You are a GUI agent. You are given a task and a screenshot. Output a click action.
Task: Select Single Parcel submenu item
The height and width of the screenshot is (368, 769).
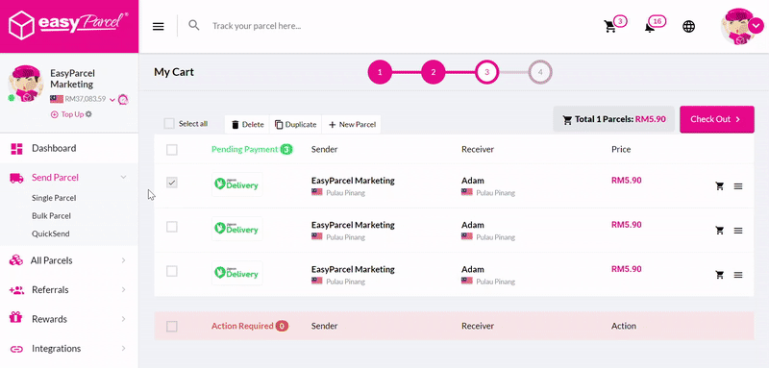[54, 198]
